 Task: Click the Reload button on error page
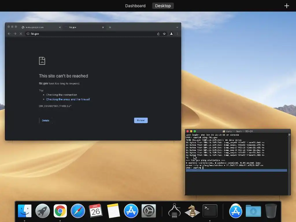point(141,121)
